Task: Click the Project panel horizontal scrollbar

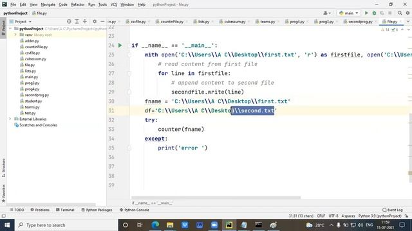Action: coord(51,205)
